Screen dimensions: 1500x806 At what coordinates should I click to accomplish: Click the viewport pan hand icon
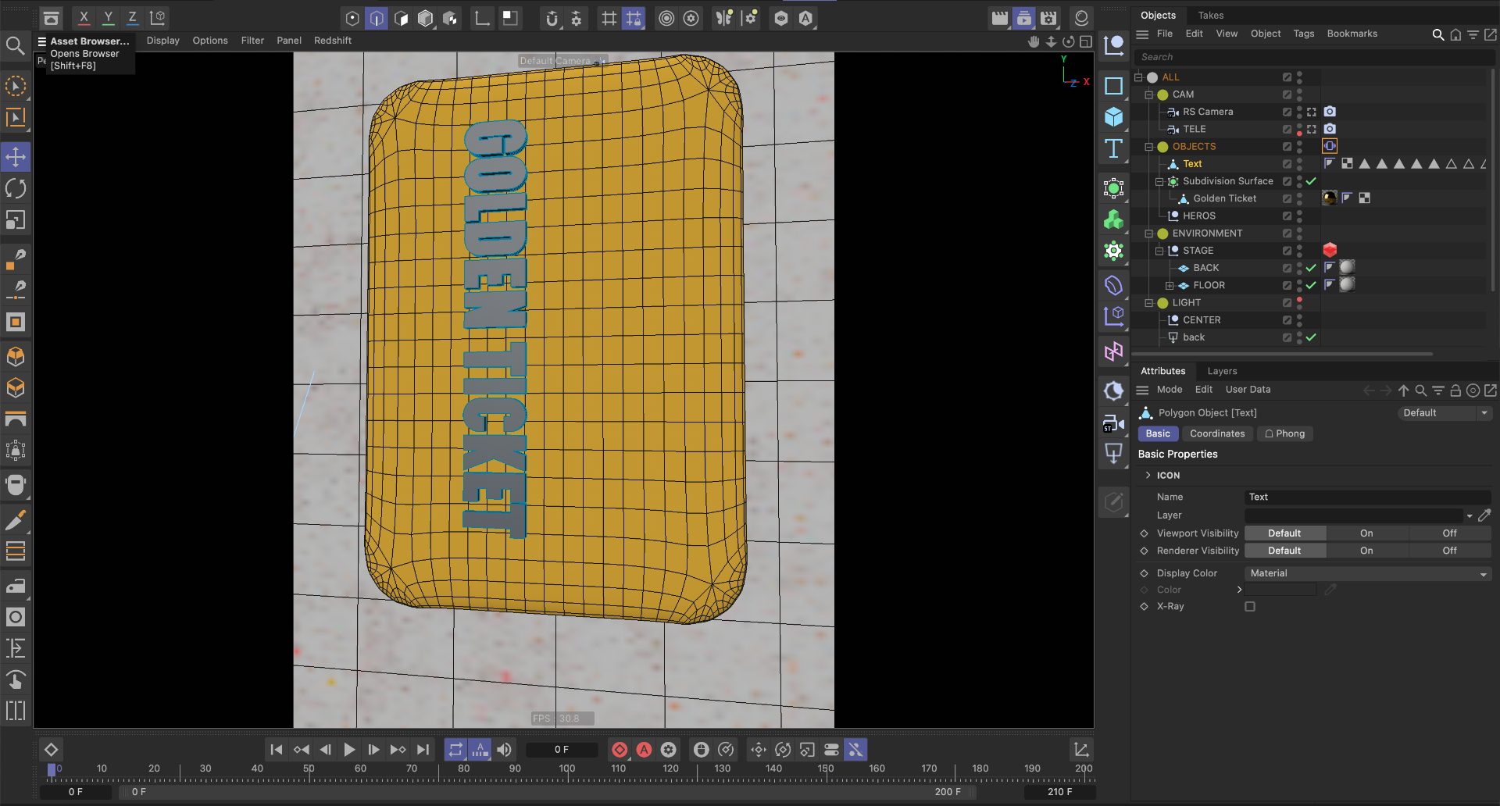click(x=1034, y=41)
